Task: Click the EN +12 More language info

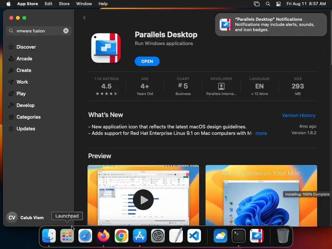Action: click(x=259, y=86)
